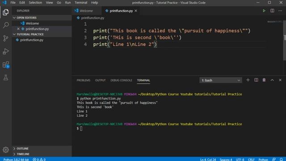Open the Testing flask view

click(x=6, y=77)
